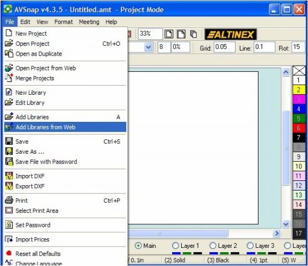Pick green color swatch 5
The height and width of the screenshot is (266, 308).
(x=299, y=118)
